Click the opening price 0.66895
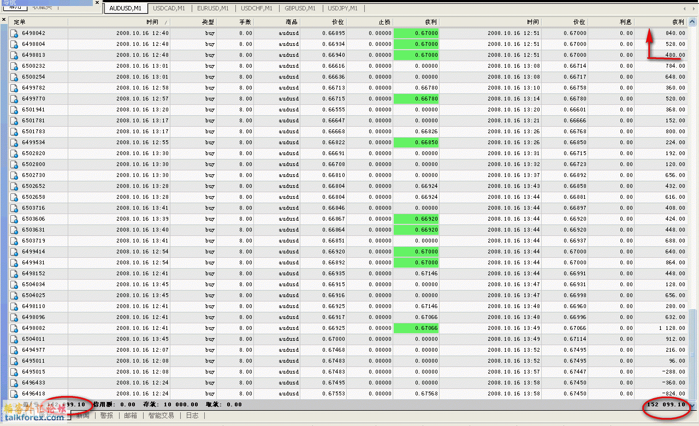The image size is (699, 426). pyautogui.click(x=333, y=33)
